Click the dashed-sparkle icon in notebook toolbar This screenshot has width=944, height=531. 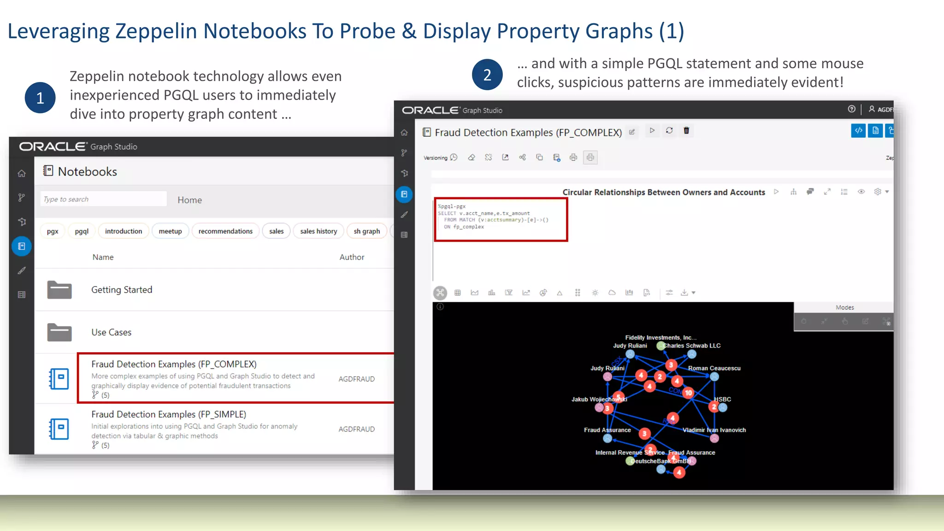tap(488, 157)
